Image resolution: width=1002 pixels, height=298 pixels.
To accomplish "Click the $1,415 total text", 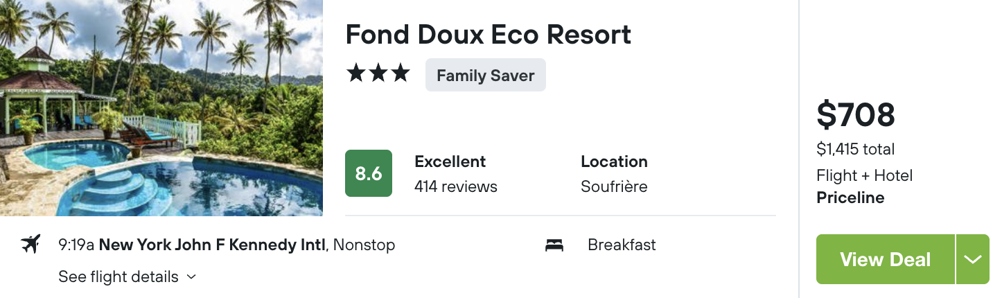I will coord(856,149).
